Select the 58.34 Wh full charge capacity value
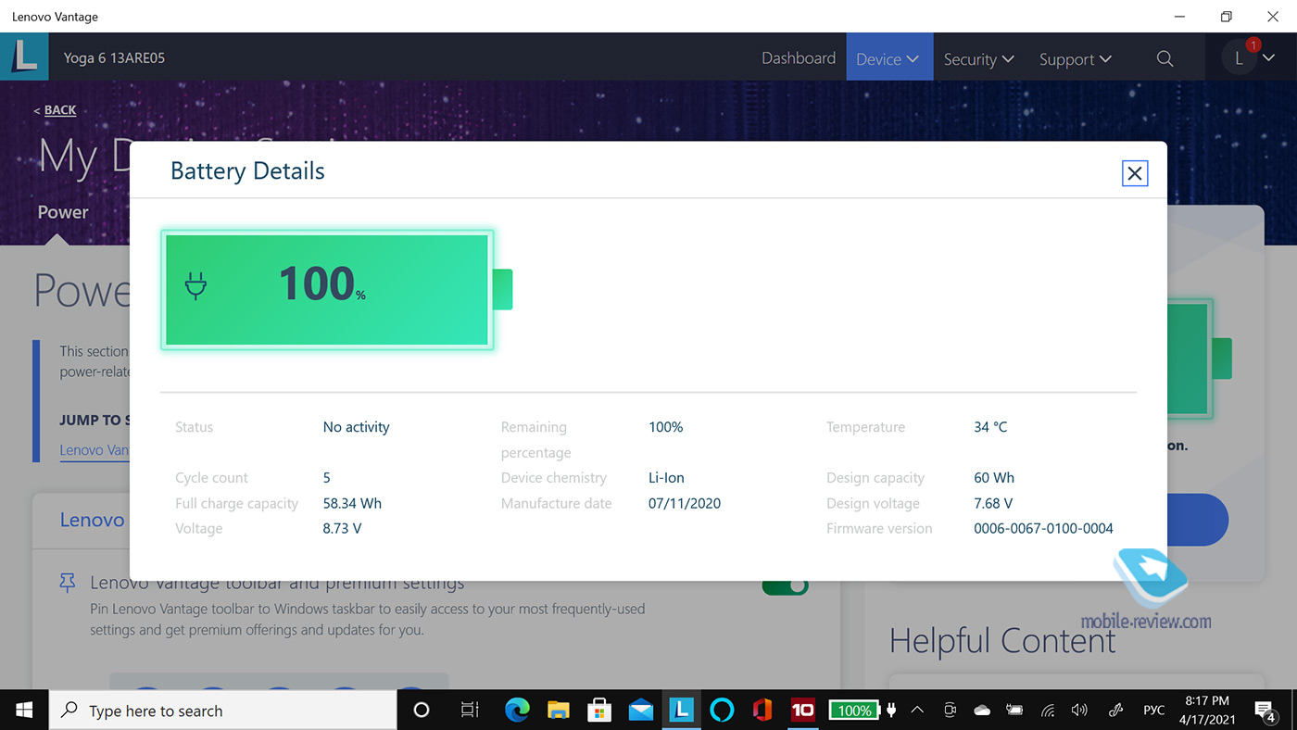This screenshot has height=730, width=1297. pos(352,503)
